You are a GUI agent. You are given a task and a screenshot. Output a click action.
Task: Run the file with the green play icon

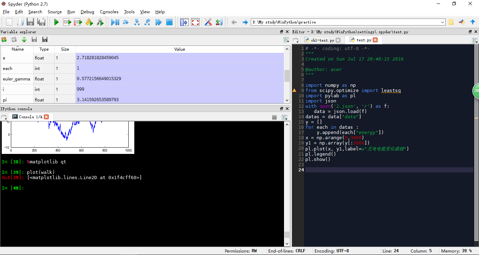[56, 22]
